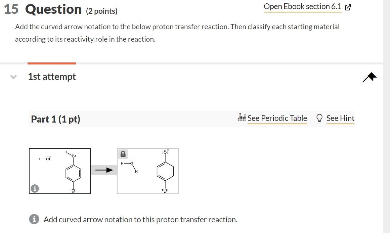Image resolution: width=390 pixels, height=233 pixels.
Task: Click the Part 1 header label
Action: point(56,119)
